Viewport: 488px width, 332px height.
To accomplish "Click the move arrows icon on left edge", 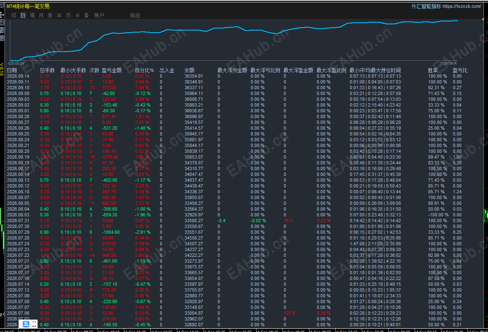I will [2, 14].
